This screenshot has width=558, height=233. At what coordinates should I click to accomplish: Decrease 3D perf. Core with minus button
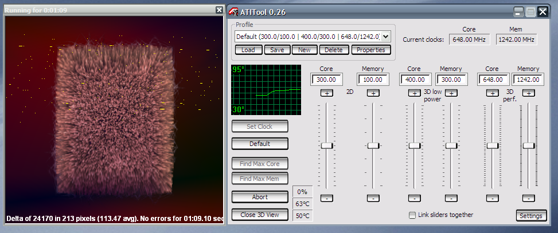point(492,198)
